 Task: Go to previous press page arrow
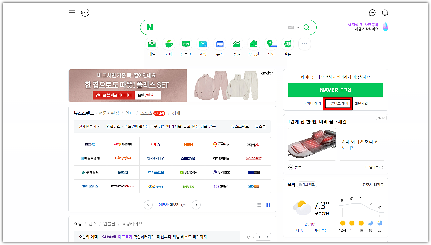(148, 205)
